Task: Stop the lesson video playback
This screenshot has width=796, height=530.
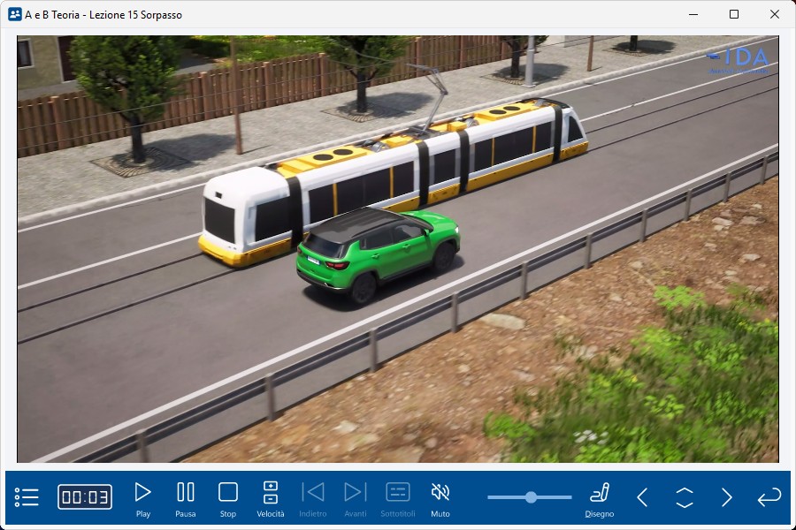Action: [x=228, y=498]
